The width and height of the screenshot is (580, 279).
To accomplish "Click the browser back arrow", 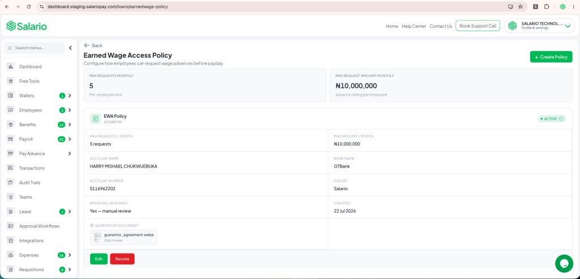I will click(7, 7).
